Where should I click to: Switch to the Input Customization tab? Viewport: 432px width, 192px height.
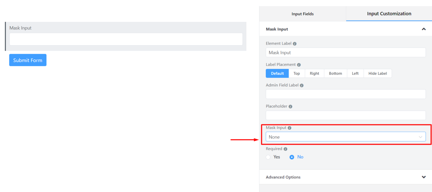pyautogui.click(x=389, y=13)
